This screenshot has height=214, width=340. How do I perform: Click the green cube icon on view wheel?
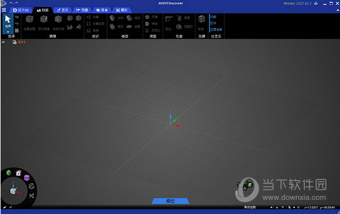pyautogui.click(x=8, y=173)
